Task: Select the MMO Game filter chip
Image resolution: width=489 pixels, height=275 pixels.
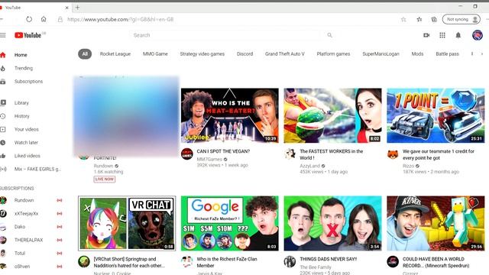Action: pos(155,54)
